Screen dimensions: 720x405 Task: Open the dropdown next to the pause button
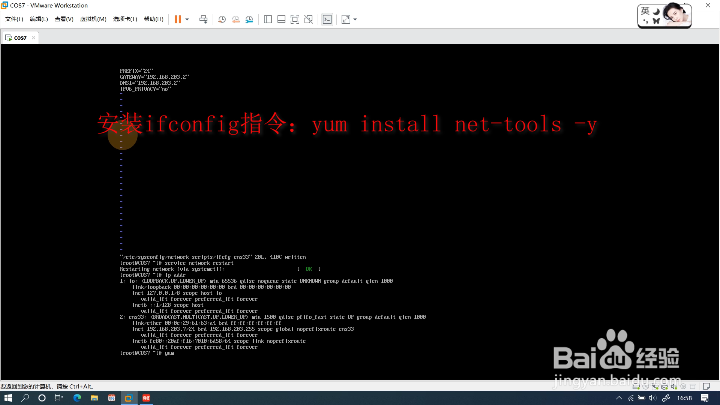click(187, 19)
